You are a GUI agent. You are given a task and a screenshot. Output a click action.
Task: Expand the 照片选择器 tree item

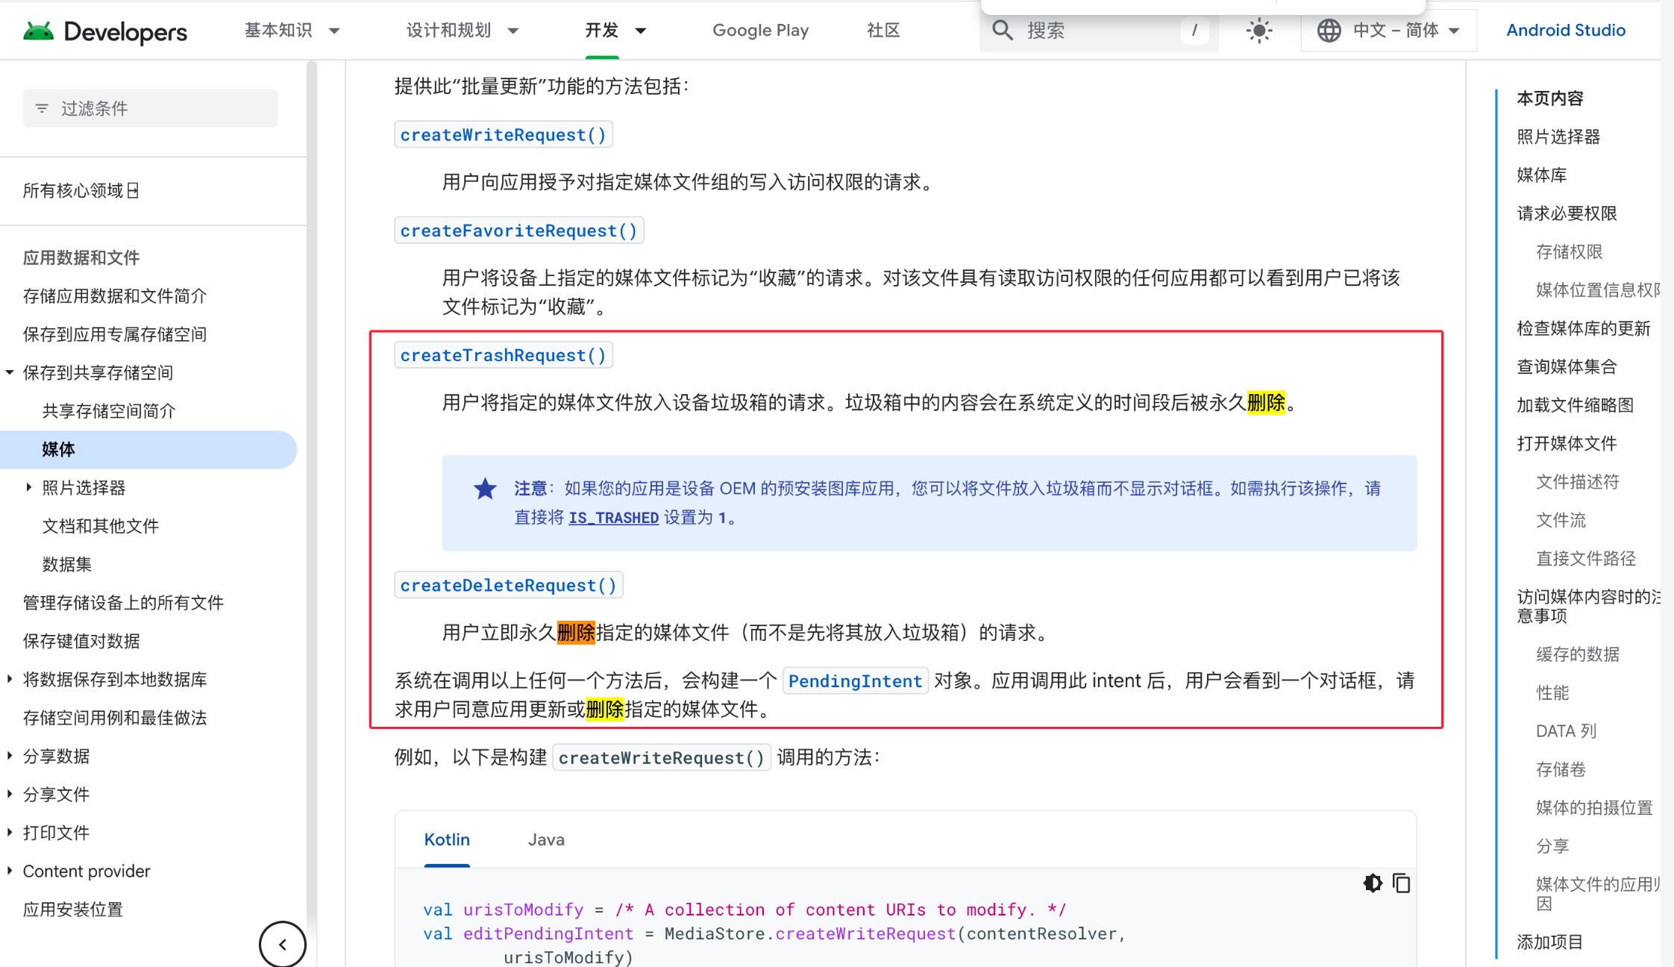tap(28, 487)
